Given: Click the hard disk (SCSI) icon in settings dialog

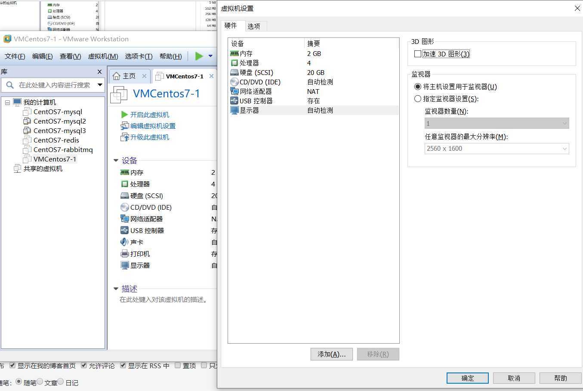Looking at the screenshot, I should 234,72.
